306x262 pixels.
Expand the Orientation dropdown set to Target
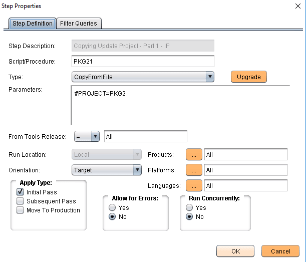107,170
